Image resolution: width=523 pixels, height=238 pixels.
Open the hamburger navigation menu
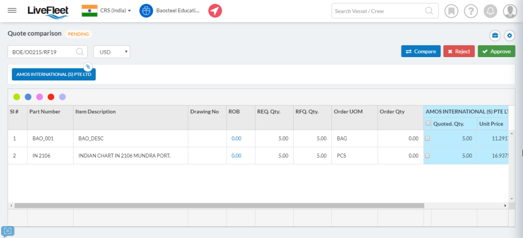click(x=12, y=11)
